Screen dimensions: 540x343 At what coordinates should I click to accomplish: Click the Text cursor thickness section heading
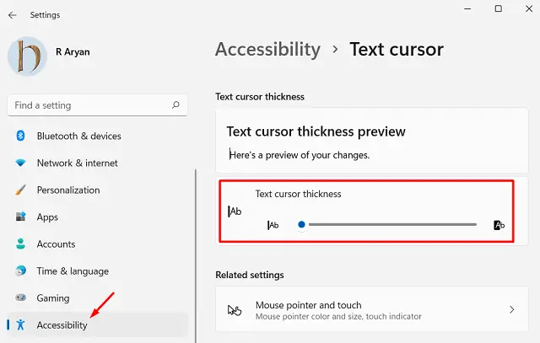tap(260, 97)
